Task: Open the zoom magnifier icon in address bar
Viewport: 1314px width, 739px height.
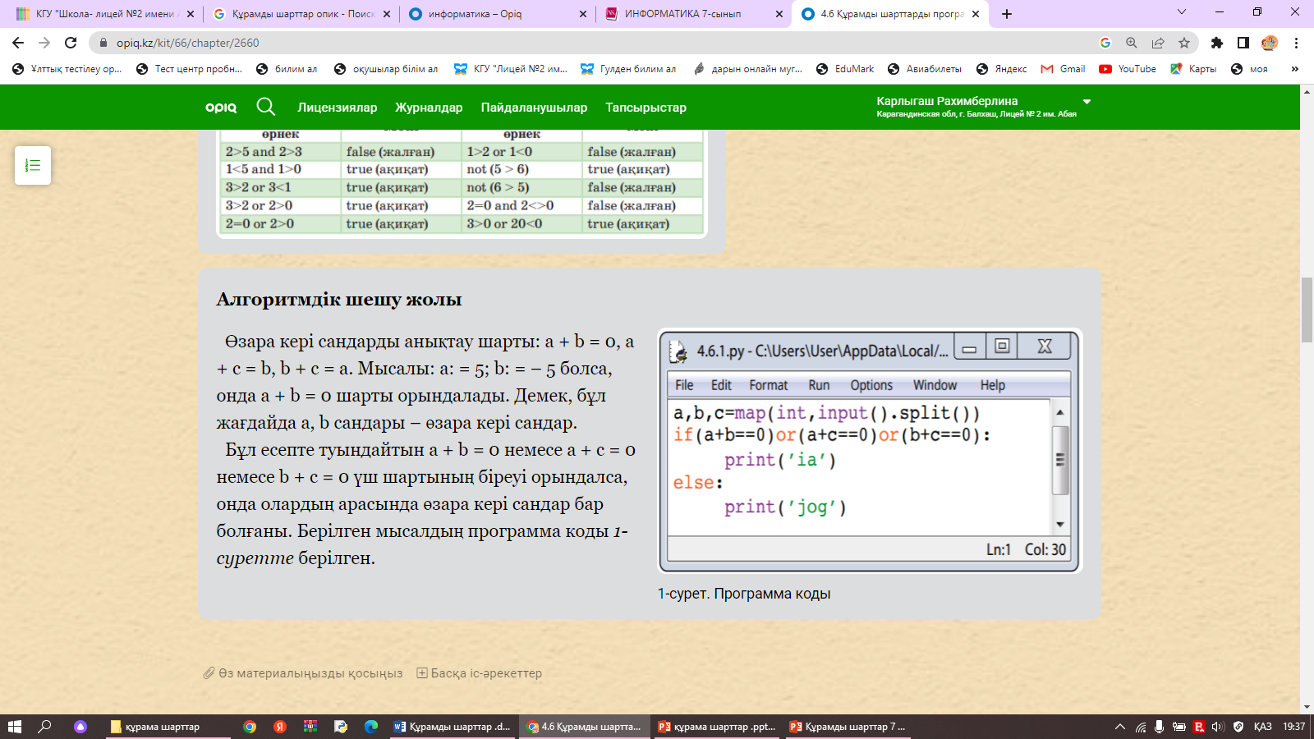Action: pyautogui.click(x=1132, y=43)
